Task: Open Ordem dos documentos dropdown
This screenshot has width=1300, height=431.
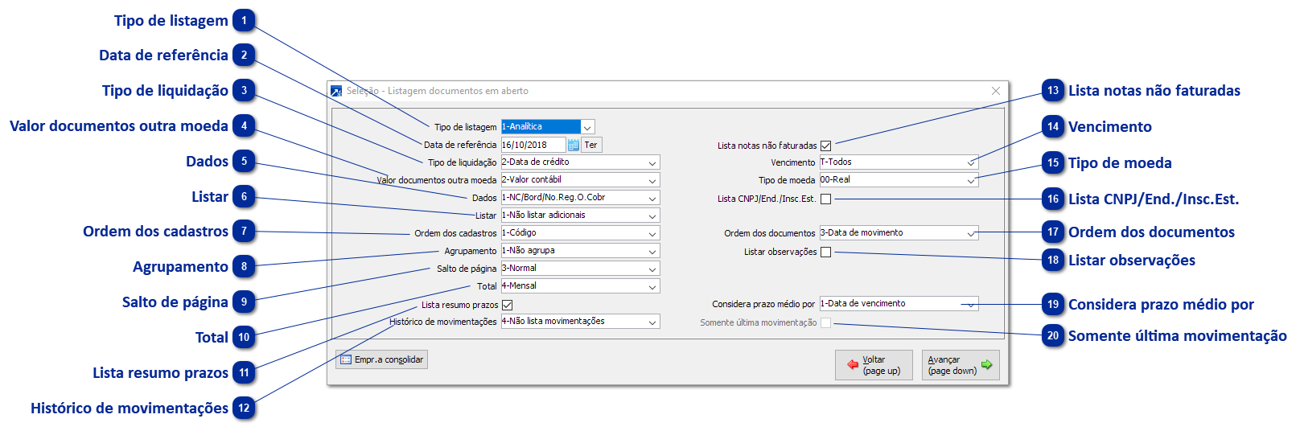Action: [x=971, y=233]
